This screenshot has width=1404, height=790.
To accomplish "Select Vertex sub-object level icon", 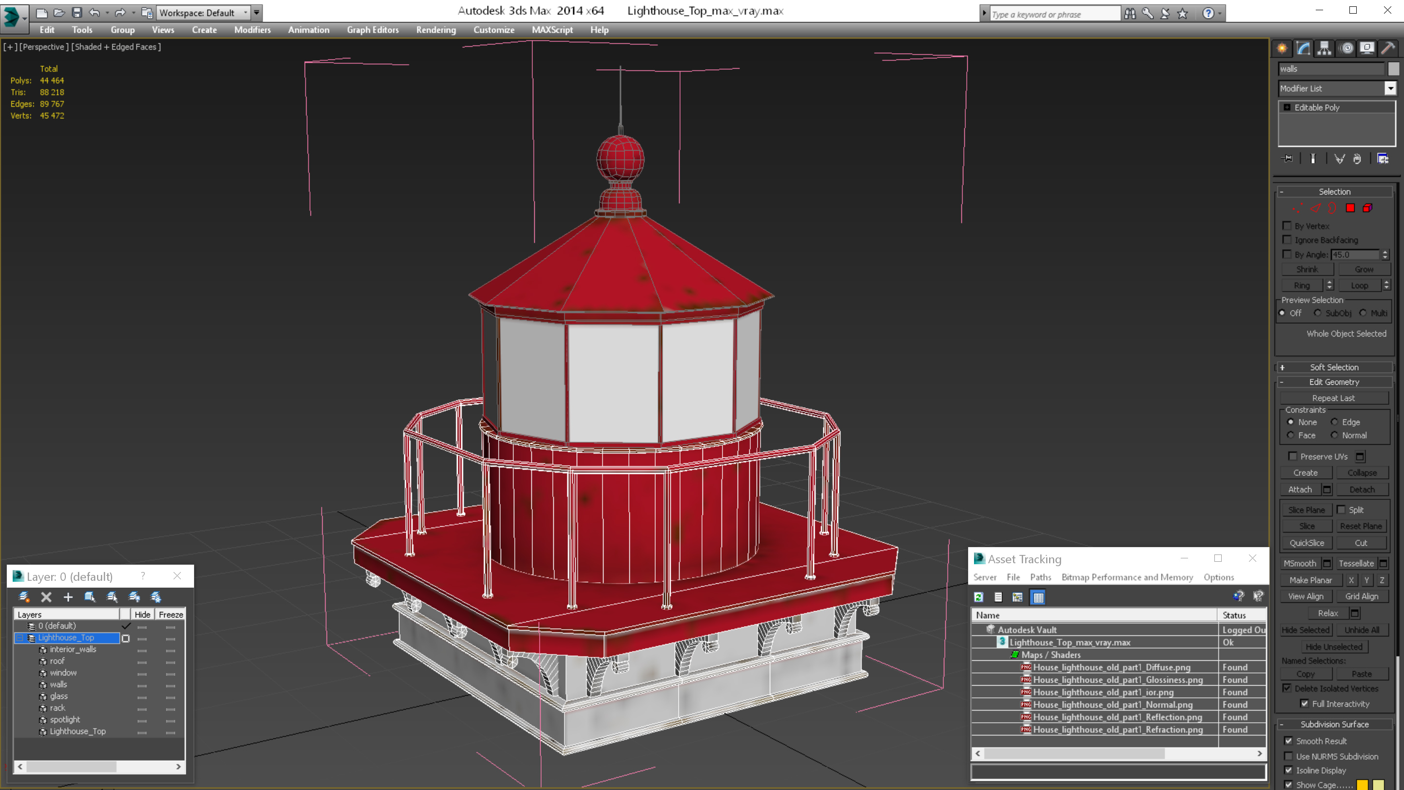I will click(1298, 208).
